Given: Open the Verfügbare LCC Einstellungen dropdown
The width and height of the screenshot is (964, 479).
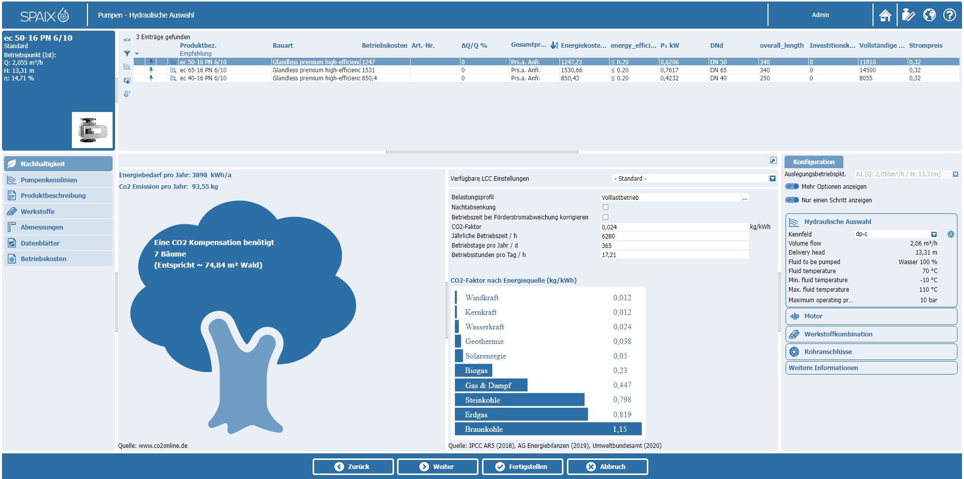Looking at the screenshot, I should [x=773, y=179].
